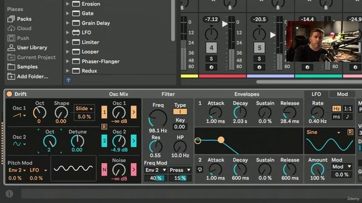Viewport: 362px width, 203px height.
Task: Click the 40 % Freq Mod amount slider
Action: 156,178
